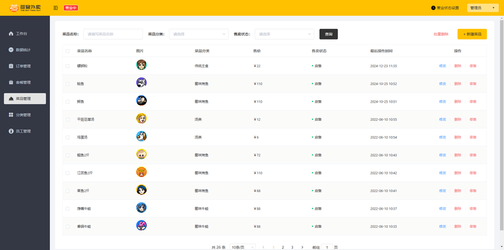Go to page 2 of pagination
Viewport: 504px width, 250px height.
point(283,247)
